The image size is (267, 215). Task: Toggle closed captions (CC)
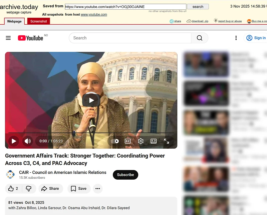(x=127, y=141)
